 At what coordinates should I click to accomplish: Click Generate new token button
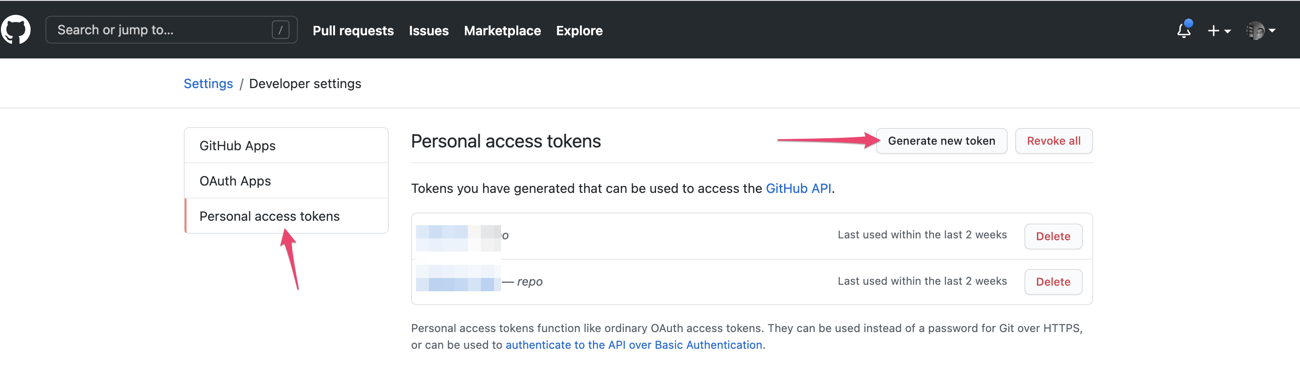pos(941,141)
